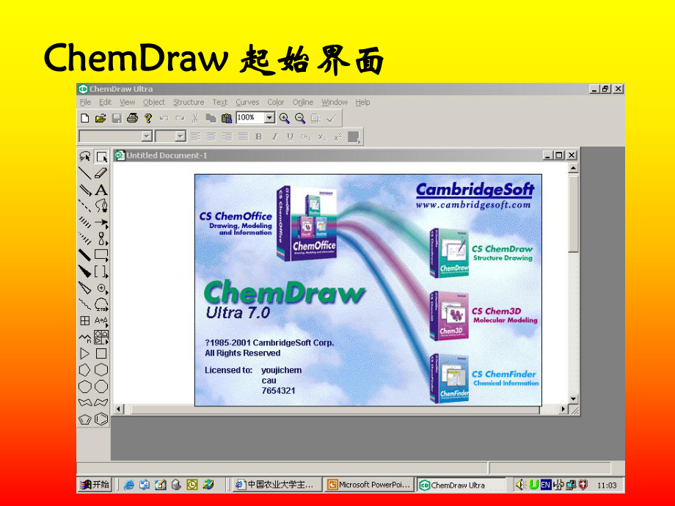Open the font size dropdown
This screenshot has height=506, width=675.
[x=181, y=136]
